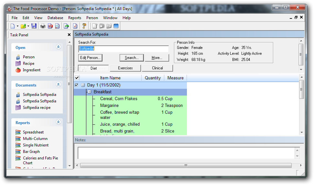Click the Print toolbar icon

[43, 26]
